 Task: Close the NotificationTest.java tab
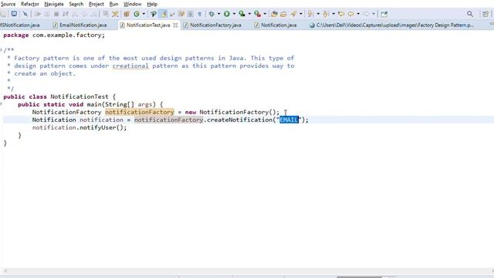(x=175, y=25)
